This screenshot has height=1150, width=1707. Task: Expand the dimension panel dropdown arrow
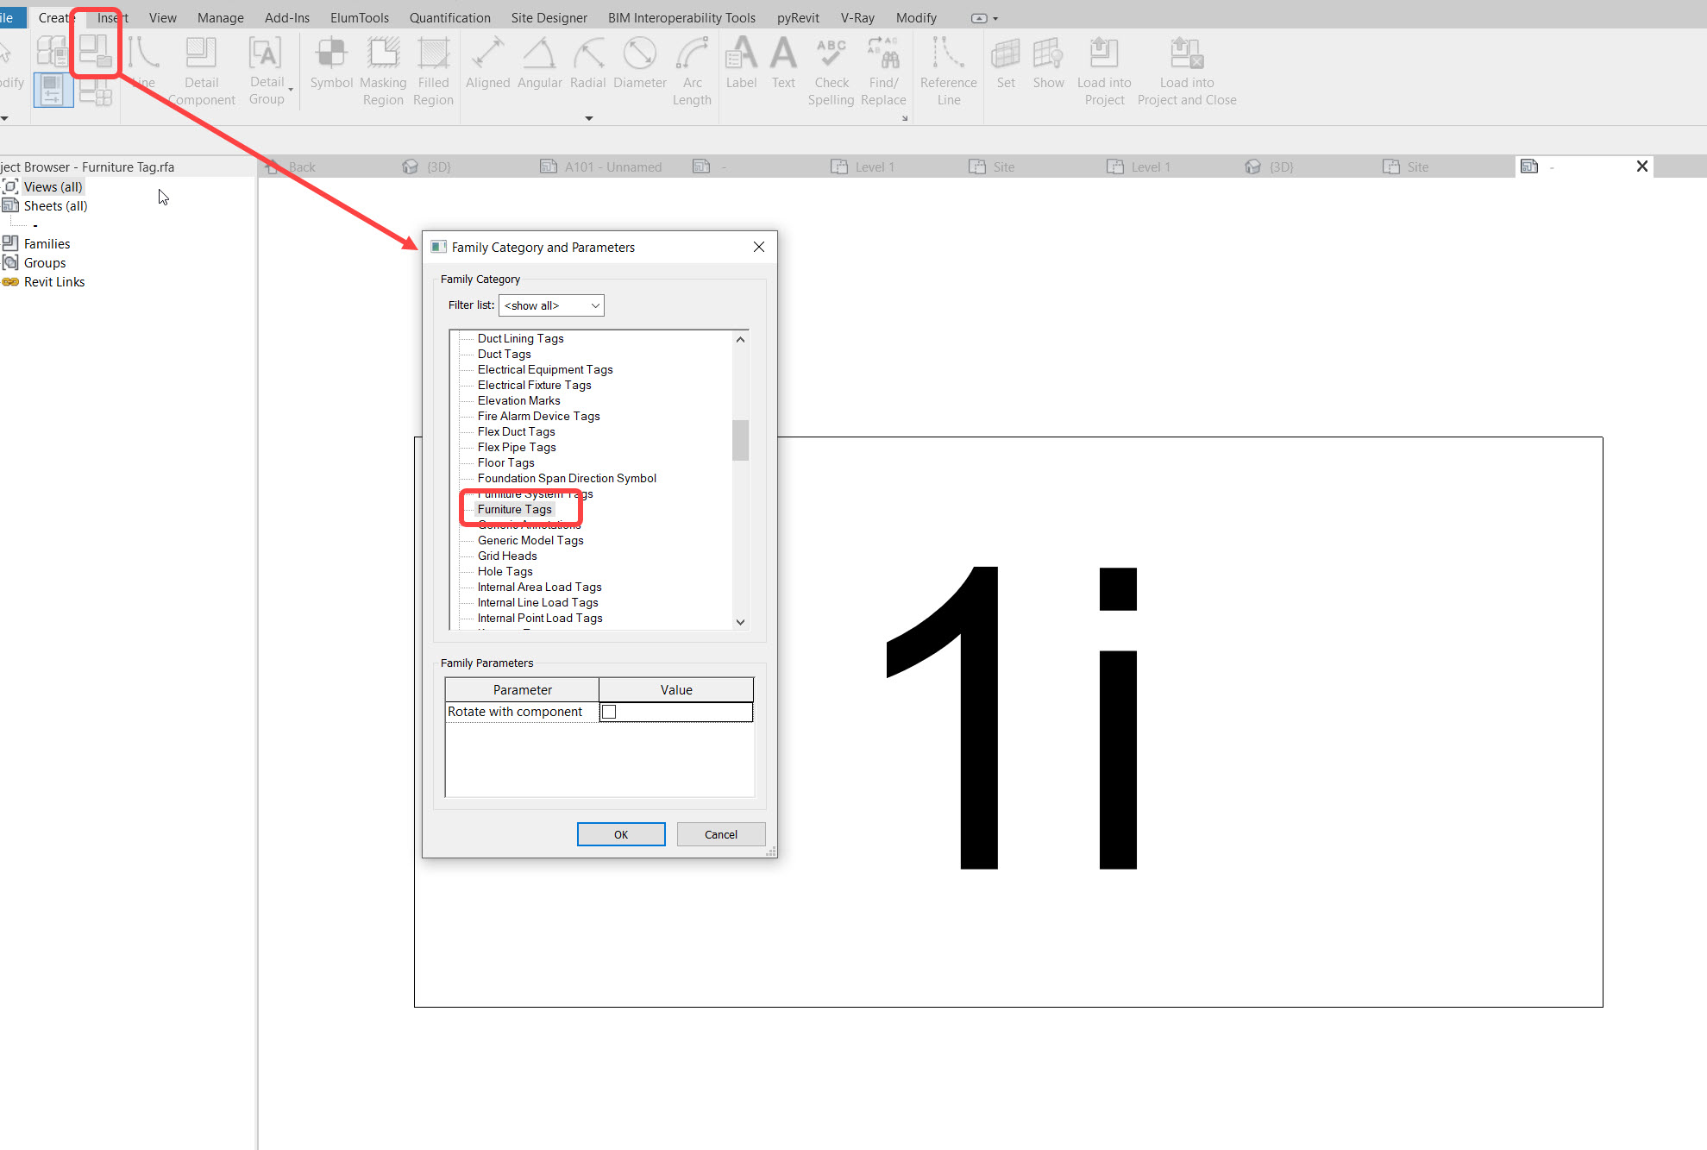(588, 118)
